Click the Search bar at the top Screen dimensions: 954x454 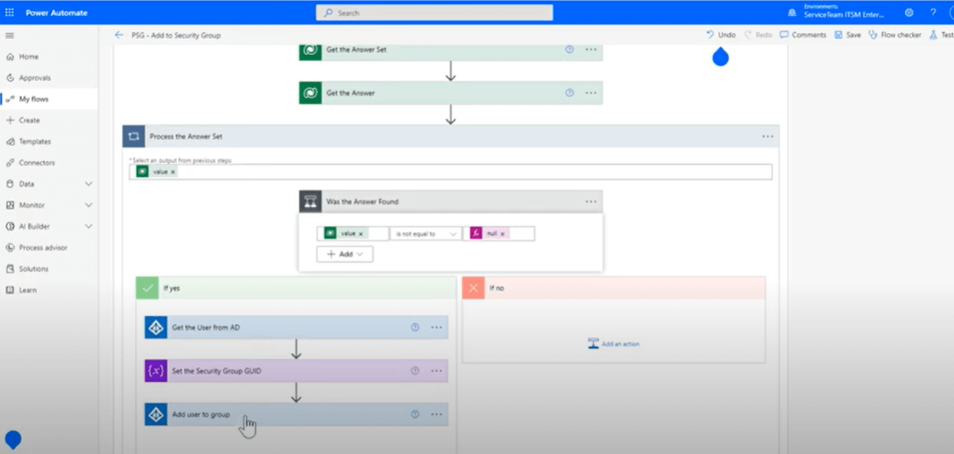click(434, 12)
